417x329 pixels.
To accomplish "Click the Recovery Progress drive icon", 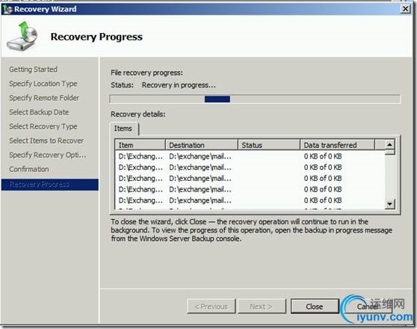I will click(22, 36).
